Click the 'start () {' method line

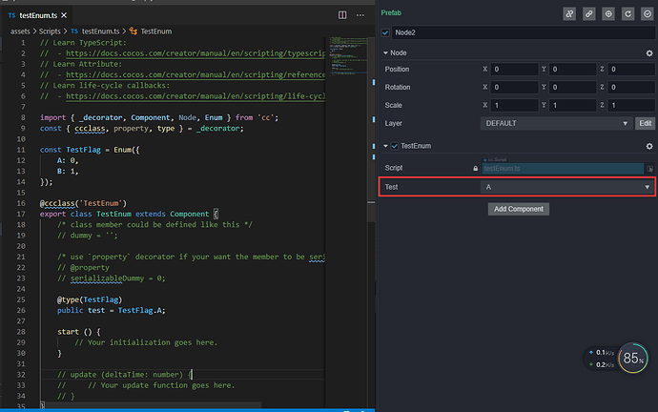point(79,332)
